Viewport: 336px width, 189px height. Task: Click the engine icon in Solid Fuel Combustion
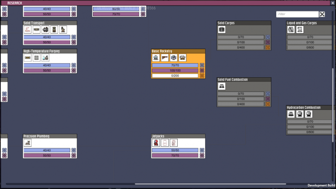pyautogui.click(x=222, y=86)
